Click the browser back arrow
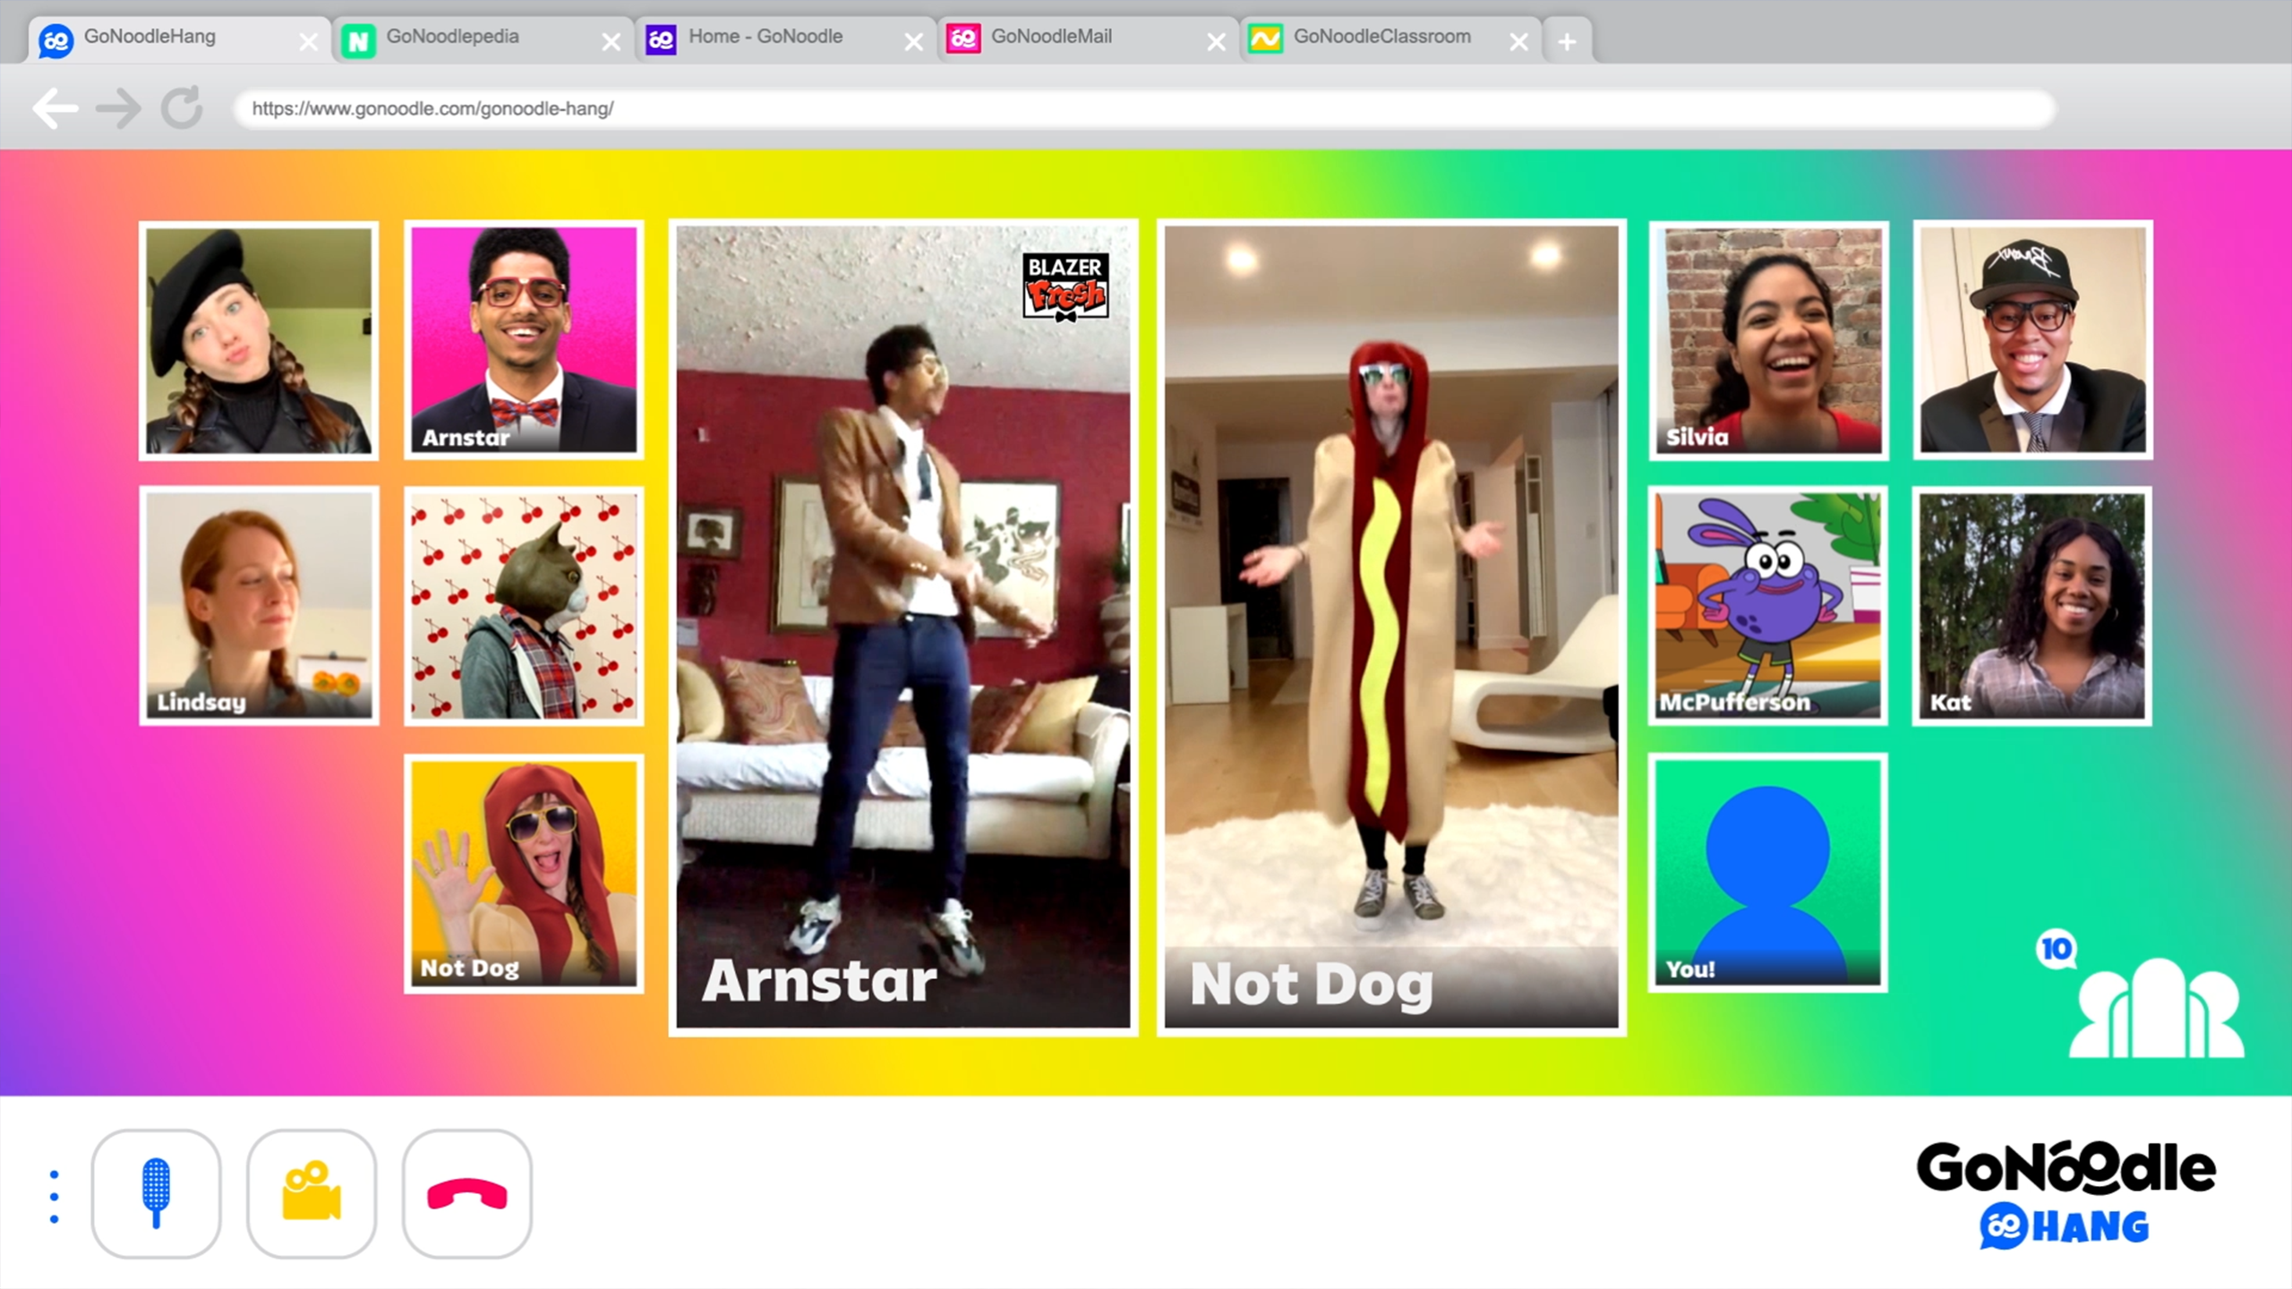This screenshot has height=1289, width=2292. [56, 109]
